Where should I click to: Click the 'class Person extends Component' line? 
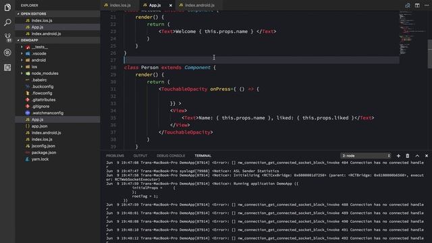click(x=170, y=67)
